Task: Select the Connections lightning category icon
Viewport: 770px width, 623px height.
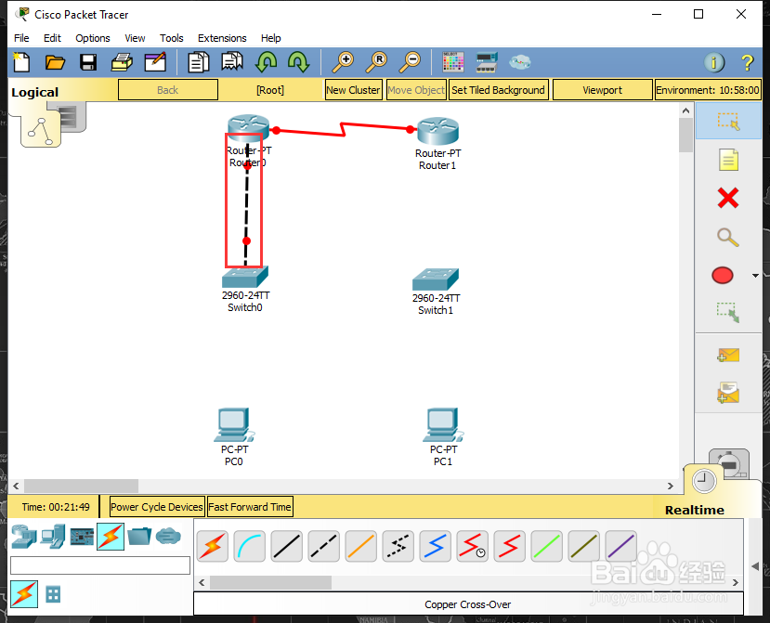Action: click(111, 536)
